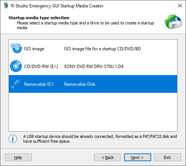
Task: Go to previous step with Back button
Action: [107, 157]
